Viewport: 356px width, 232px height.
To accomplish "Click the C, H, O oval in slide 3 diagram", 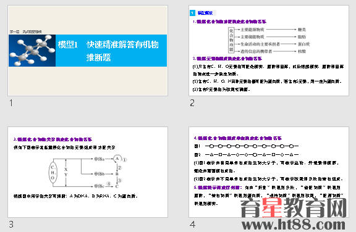I will [x=53, y=173].
